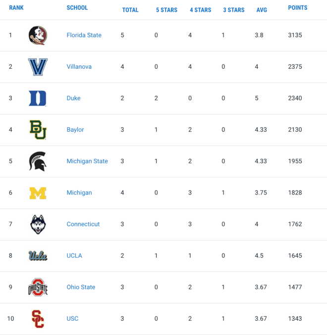Sort by the 5 STARS column header
This screenshot has width=327, height=335.
166,10
